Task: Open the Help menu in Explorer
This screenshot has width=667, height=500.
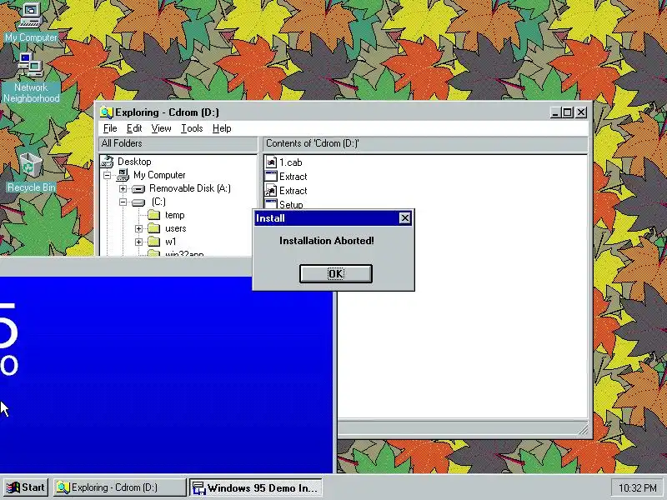Action: pos(222,128)
